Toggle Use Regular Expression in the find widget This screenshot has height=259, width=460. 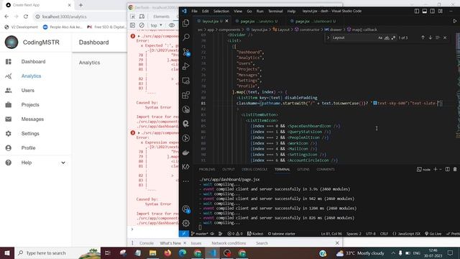[393, 37]
